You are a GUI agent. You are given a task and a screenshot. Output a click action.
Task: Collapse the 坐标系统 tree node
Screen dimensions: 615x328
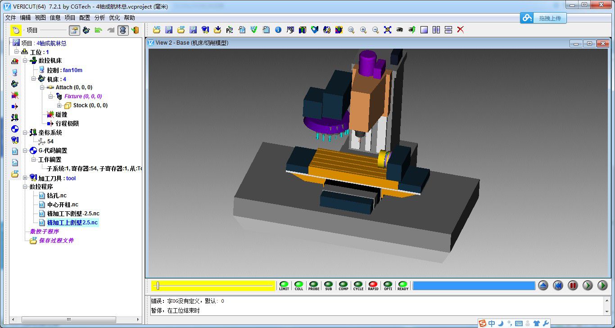click(25, 132)
